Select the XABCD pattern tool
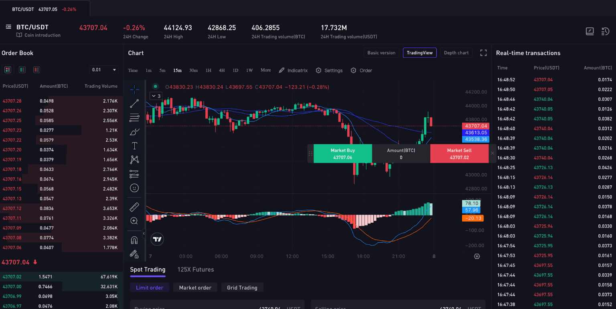Image resolution: width=616 pixels, height=309 pixels. [x=134, y=159]
